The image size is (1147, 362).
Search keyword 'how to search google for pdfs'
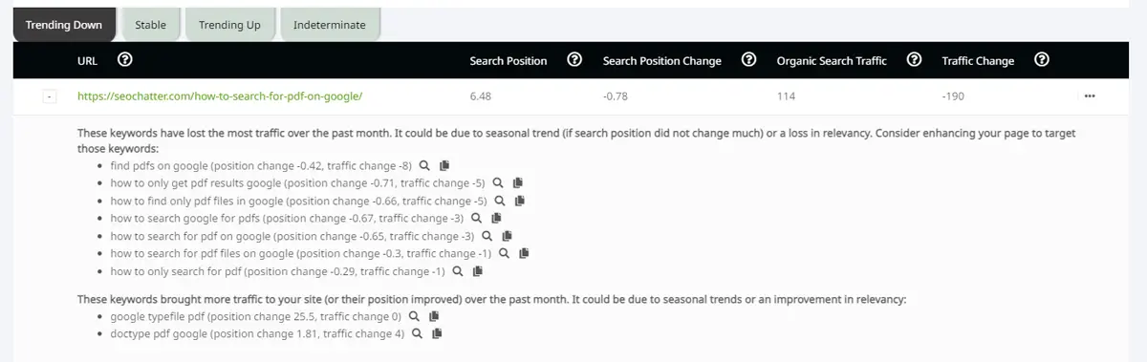(477, 219)
